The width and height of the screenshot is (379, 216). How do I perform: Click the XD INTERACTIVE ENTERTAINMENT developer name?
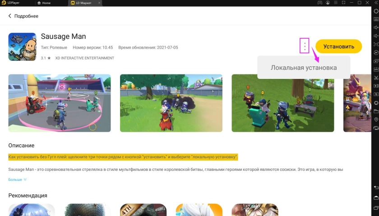tap(85, 58)
